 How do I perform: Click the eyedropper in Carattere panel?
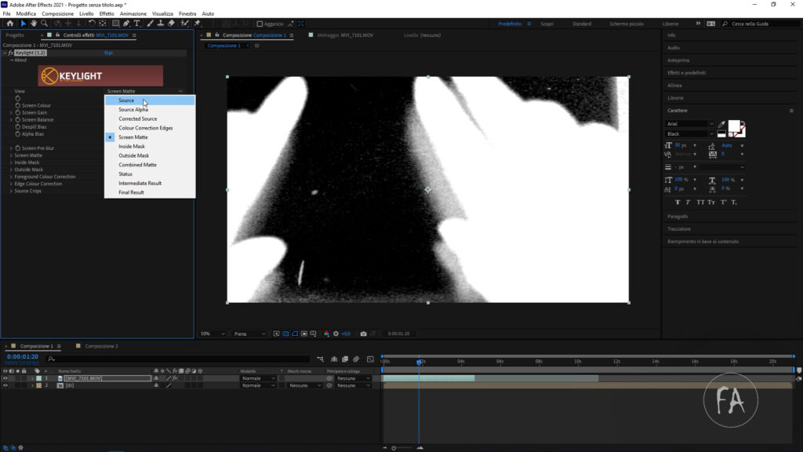[721, 124]
